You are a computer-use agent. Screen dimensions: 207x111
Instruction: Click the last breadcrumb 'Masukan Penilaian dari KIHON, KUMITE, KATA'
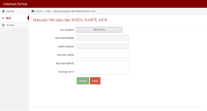click(75, 11)
